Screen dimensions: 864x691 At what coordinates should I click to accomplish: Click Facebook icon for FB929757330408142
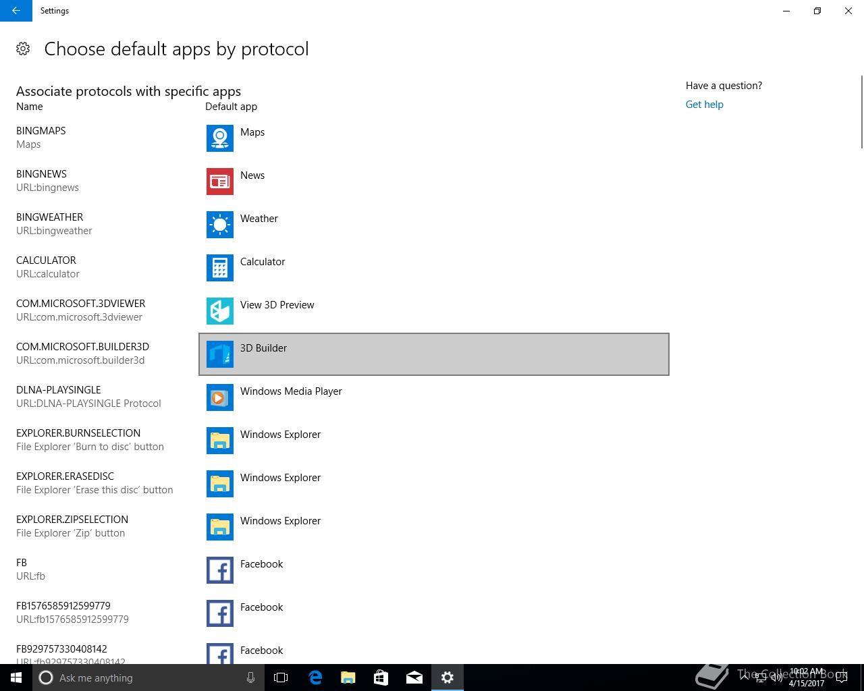(x=220, y=653)
